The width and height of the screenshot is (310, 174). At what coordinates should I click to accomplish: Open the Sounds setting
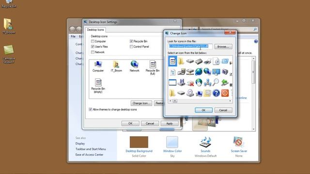coord(205,146)
